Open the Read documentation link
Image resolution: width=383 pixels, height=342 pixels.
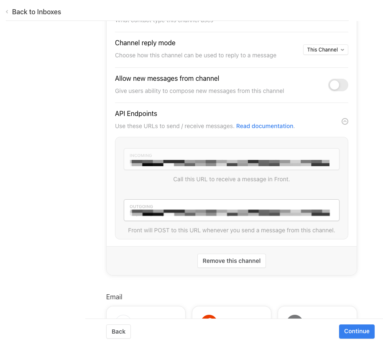point(265,126)
